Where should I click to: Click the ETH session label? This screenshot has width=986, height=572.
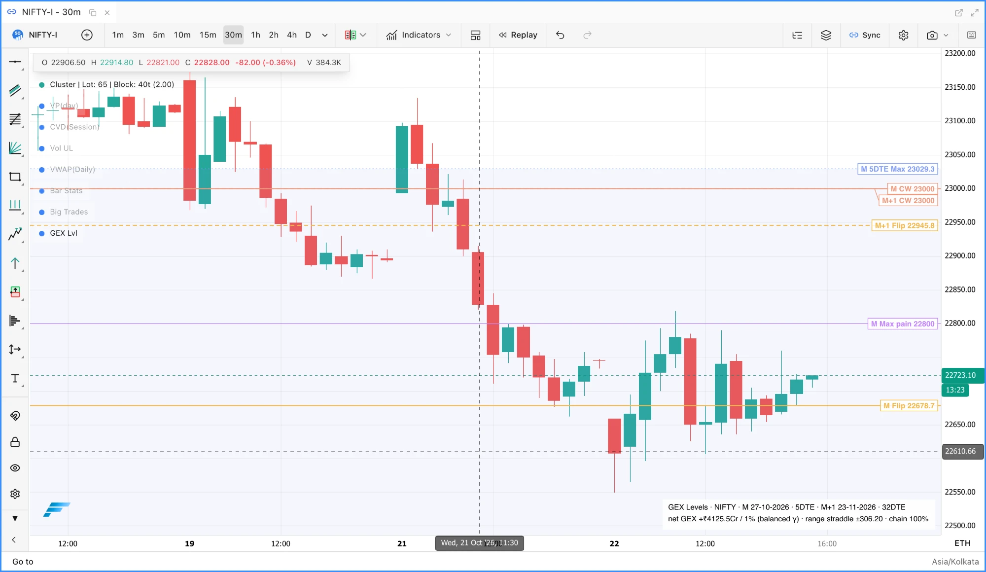[x=962, y=543]
